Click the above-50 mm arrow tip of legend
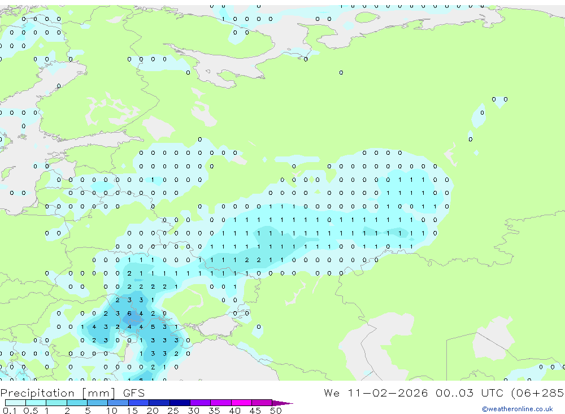Screen dimensions: 565x414 (282, 403)
